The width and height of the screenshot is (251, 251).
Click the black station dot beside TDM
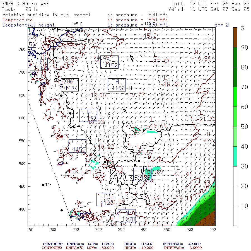coord(43,185)
